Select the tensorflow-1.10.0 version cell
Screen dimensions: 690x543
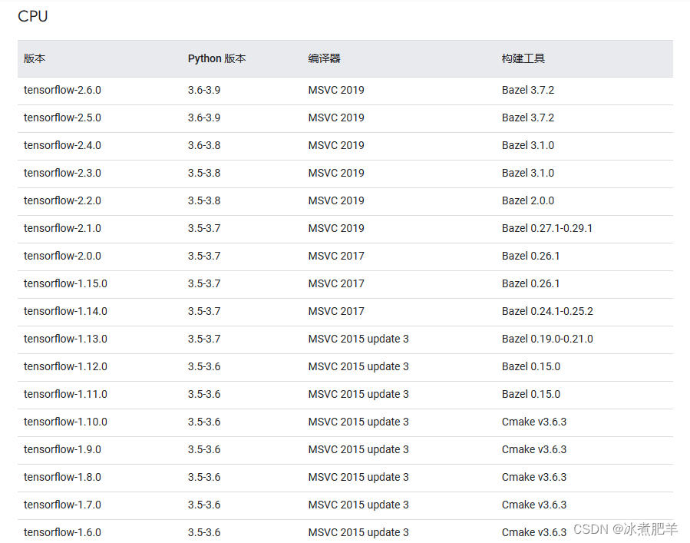pos(65,422)
